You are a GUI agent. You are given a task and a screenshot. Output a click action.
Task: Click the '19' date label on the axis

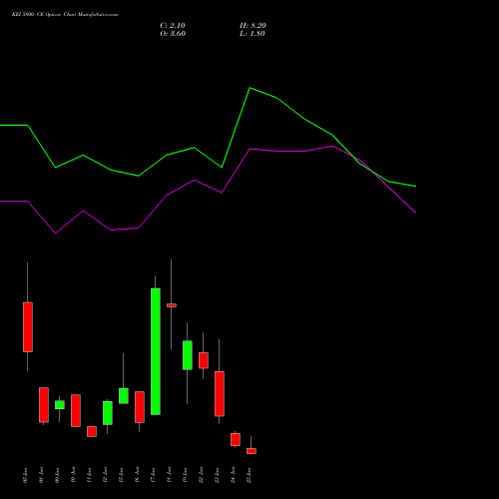pyautogui.click(x=185, y=475)
